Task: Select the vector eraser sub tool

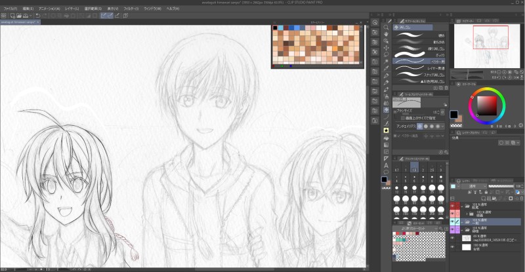Action: pos(419,61)
